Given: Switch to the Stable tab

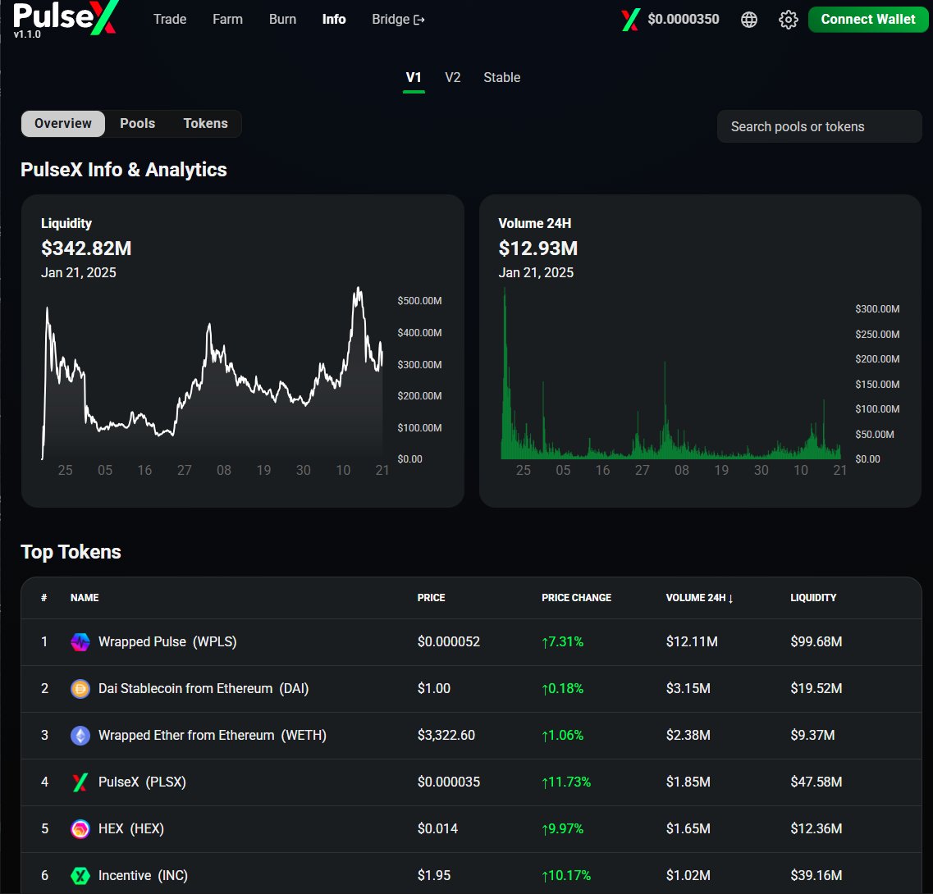Looking at the screenshot, I should tap(501, 77).
